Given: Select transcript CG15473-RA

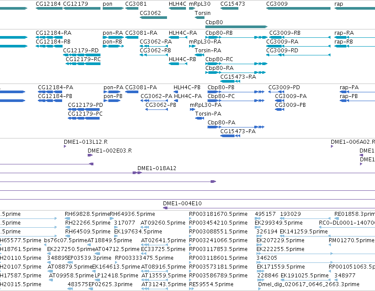Looking at the screenshot, I should (x=238, y=77).
